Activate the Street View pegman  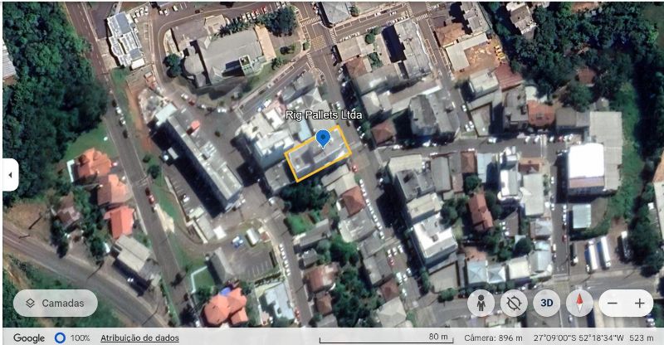pyautogui.click(x=481, y=303)
